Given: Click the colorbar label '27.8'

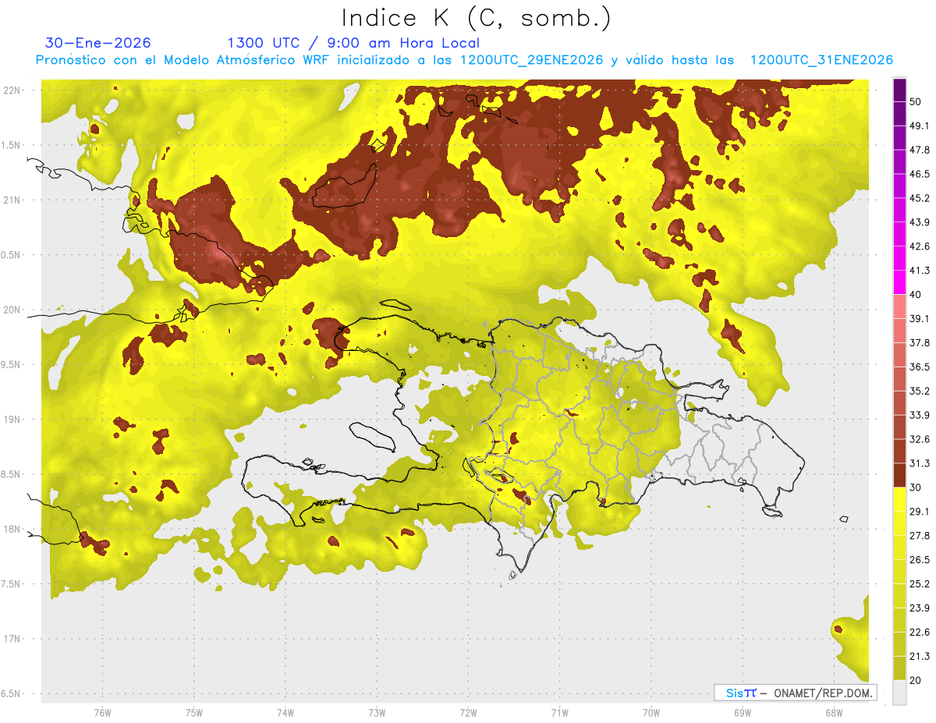Looking at the screenshot, I should (920, 536).
